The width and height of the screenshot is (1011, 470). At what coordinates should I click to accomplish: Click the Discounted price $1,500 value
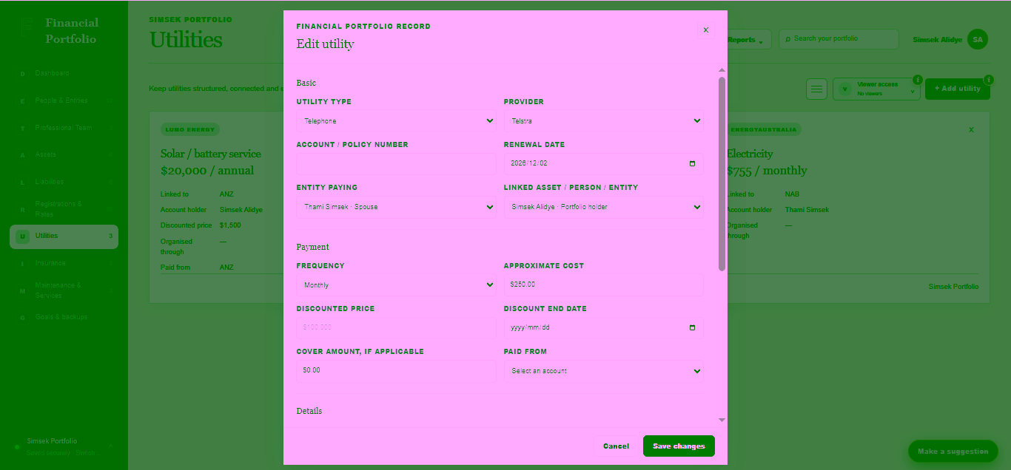230,225
